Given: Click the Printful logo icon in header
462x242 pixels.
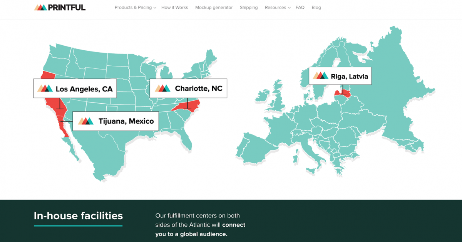Looking at the screenshot, I should [40, 7].
